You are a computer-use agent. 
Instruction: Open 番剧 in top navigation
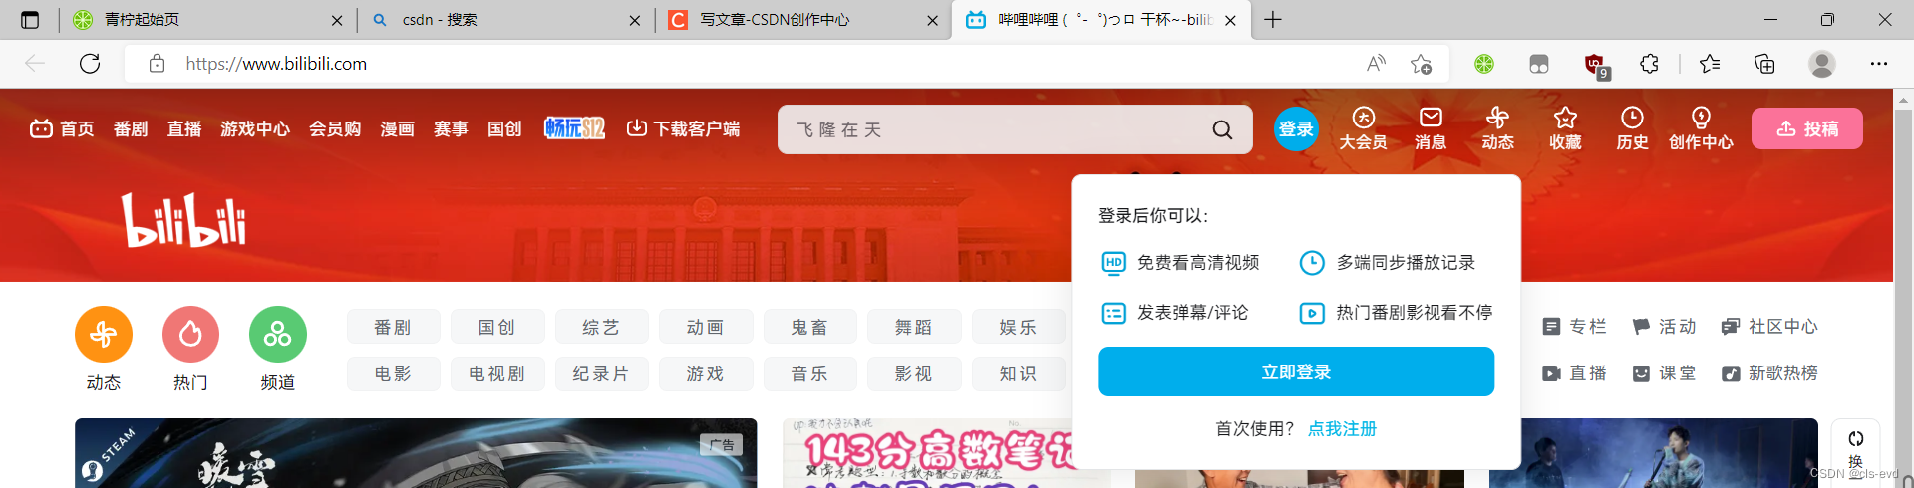tap(131, 129)
